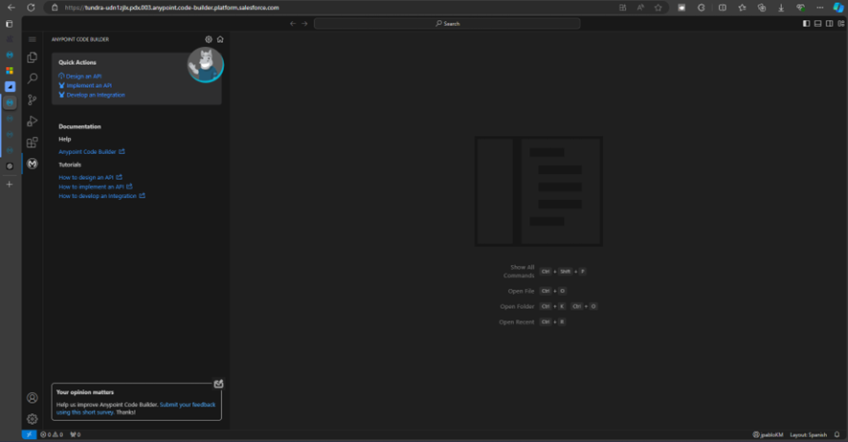The height and width of the screenshot is (442, 848).
Task: Add this page to favorites star icon
Action: tap(658, 8)
